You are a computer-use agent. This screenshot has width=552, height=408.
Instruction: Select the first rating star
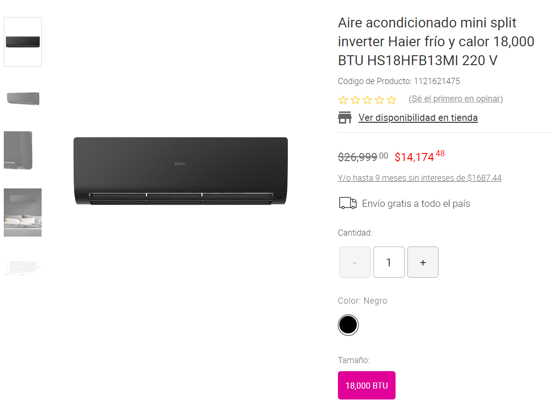tap(343, 100)
